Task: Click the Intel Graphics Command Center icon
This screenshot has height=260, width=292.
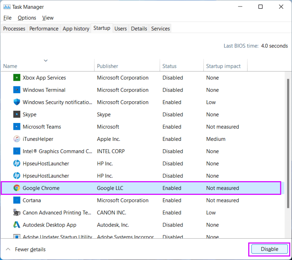Action: (17, 151)
